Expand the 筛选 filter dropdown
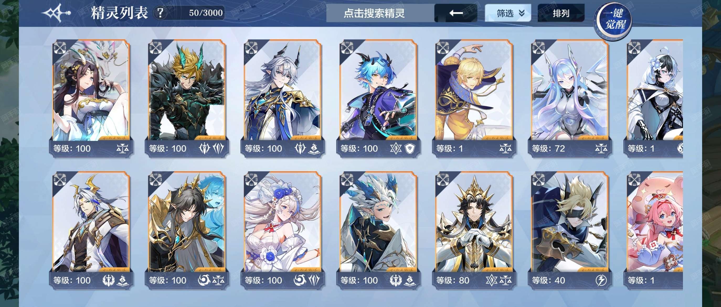 [x=508, y=13]
